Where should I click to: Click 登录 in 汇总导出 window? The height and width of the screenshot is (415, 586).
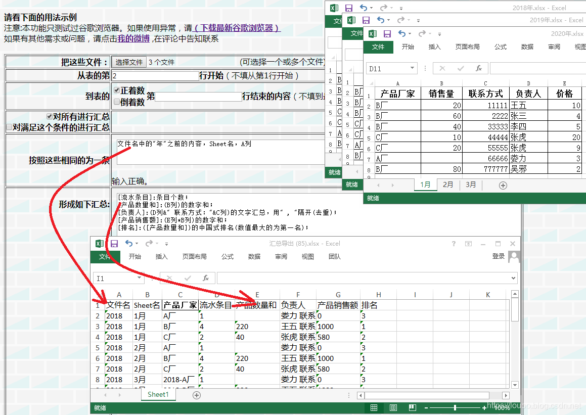point(499,256)
